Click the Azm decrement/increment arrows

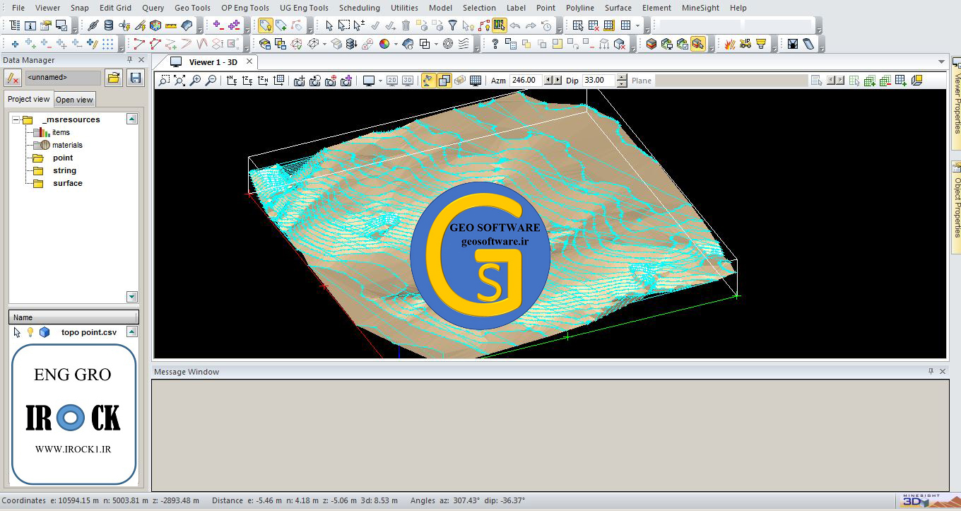click(x=553, y=81)
